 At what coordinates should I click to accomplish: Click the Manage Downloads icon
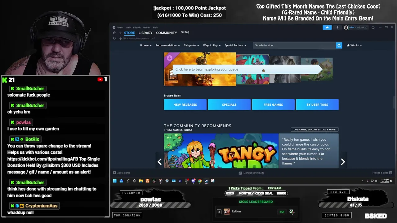240,173
